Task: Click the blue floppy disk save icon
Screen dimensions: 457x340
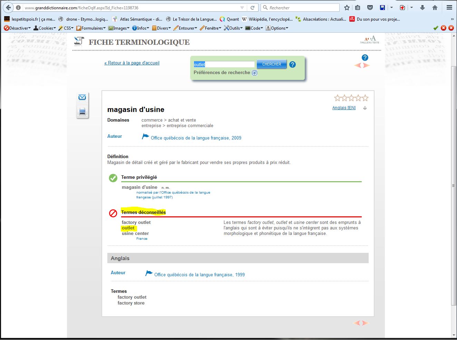Action: point(382,8)
